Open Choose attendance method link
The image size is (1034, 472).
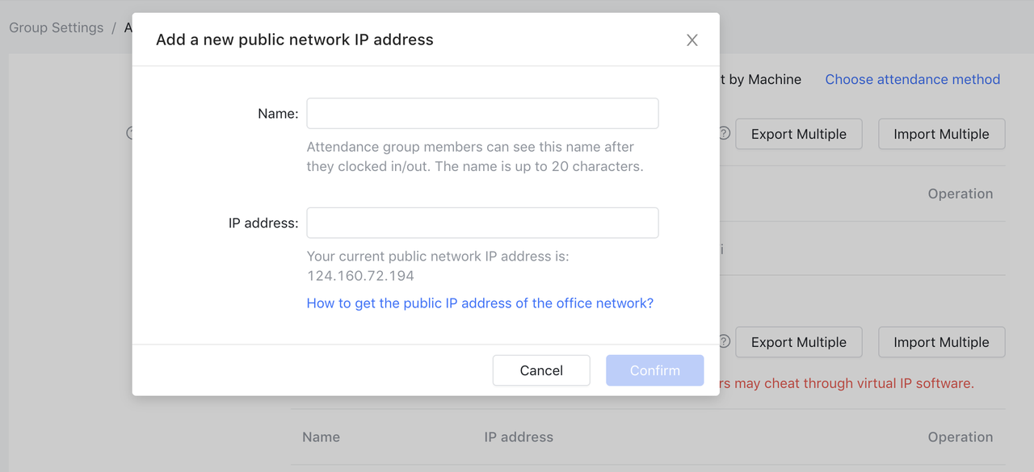(x=912, y=79)
